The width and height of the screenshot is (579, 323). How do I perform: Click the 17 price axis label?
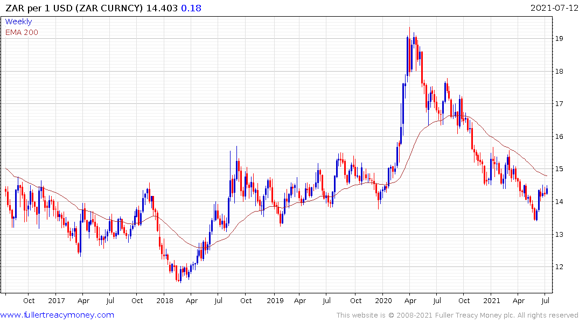point(559,104)
